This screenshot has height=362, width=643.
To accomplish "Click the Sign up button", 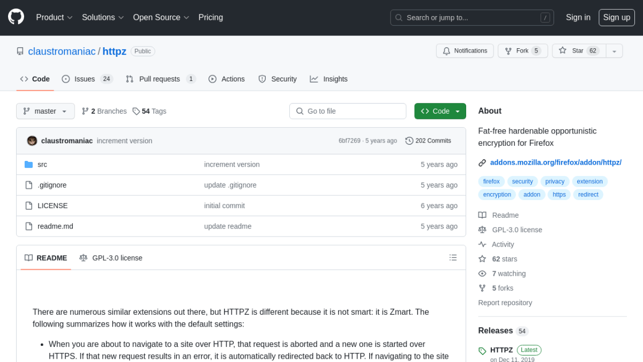I will point(616,17).
